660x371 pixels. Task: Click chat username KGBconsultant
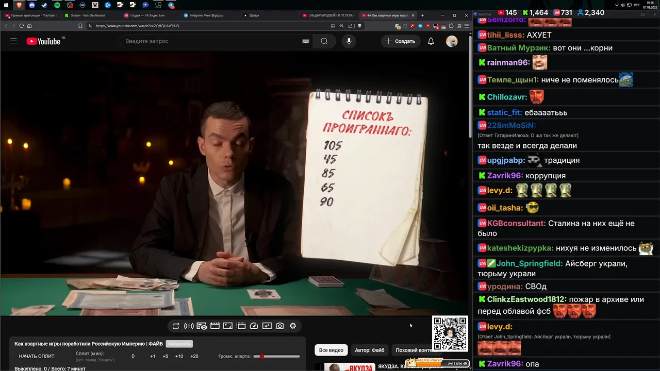pos(516,224)
